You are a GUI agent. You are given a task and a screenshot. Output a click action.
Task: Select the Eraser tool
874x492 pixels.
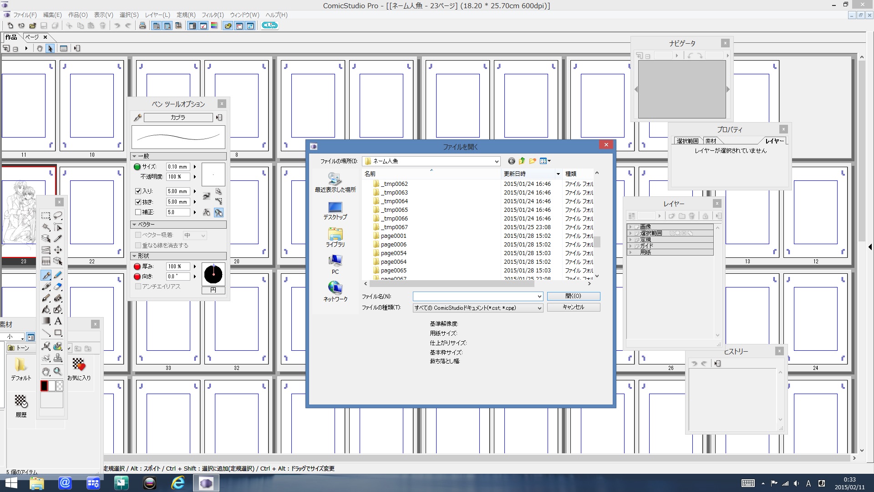(58, 287)
